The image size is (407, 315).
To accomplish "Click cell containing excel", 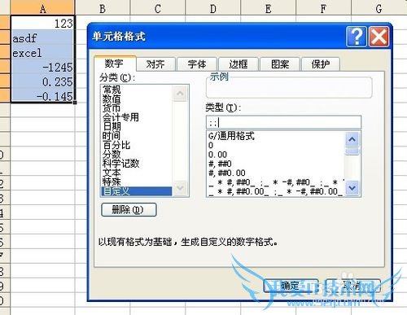I will [x=42, y=52].
